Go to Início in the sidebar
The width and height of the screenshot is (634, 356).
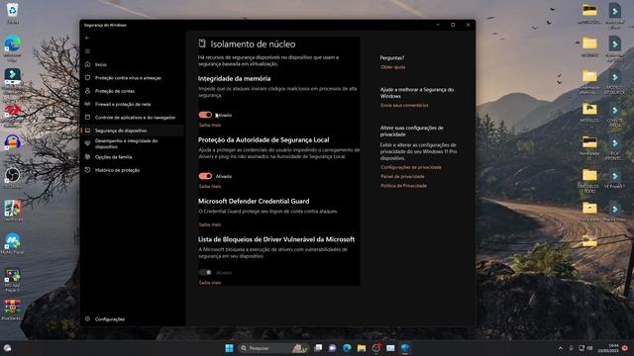(101, 64)
